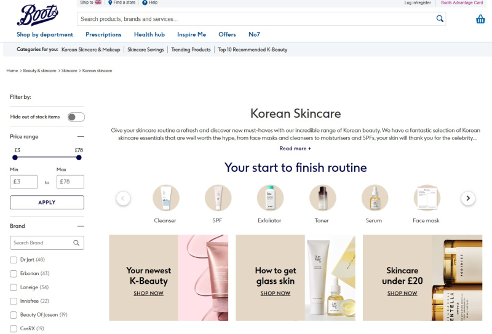
Task: Click the £78 maximum price slider handle
Action: click(x=79, y=158)
